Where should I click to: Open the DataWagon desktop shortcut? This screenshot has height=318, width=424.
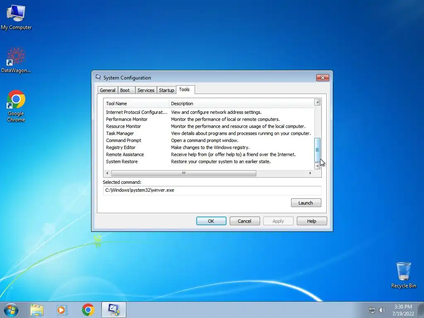[x=16, y=60]
